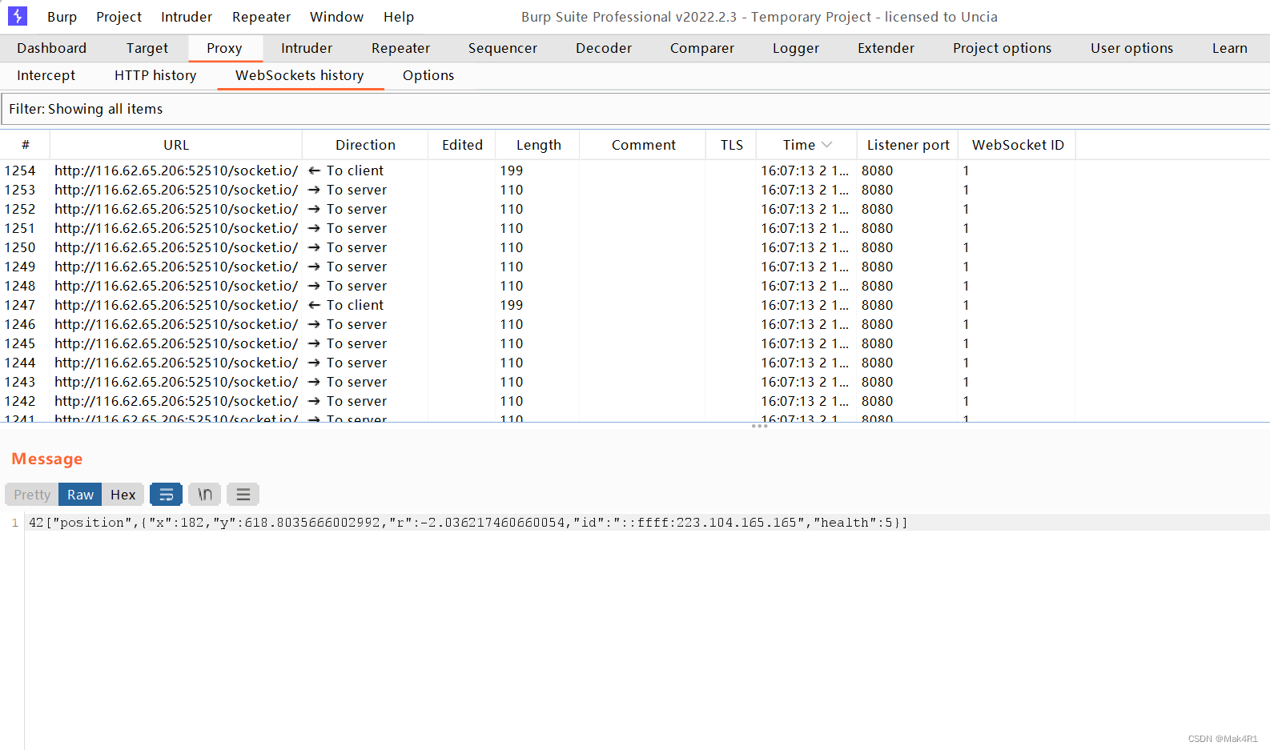Sort by the WebSocket ID column header
Screen dimensions: 1270x750
click(x=1018, y=145)
